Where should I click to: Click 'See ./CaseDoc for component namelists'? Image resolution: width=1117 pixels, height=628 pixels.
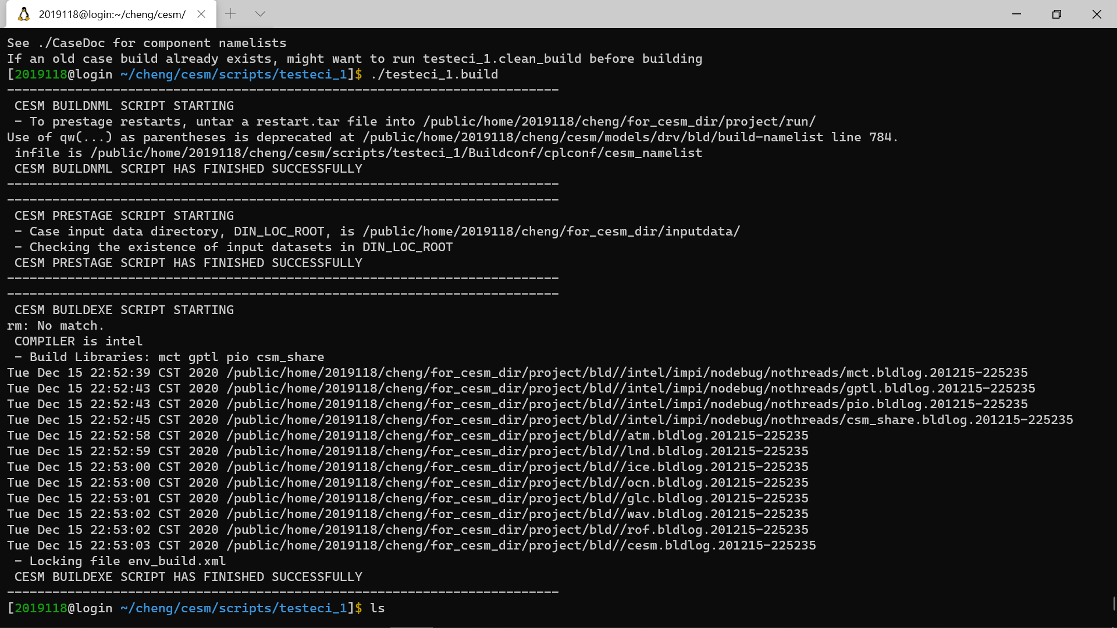coord(147,43)
